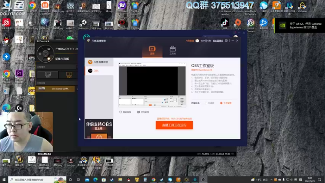Open NetEase Cloud Music desktop icon
The width and height of the screenshot is (325, 183).
click(x=6, y=23)
